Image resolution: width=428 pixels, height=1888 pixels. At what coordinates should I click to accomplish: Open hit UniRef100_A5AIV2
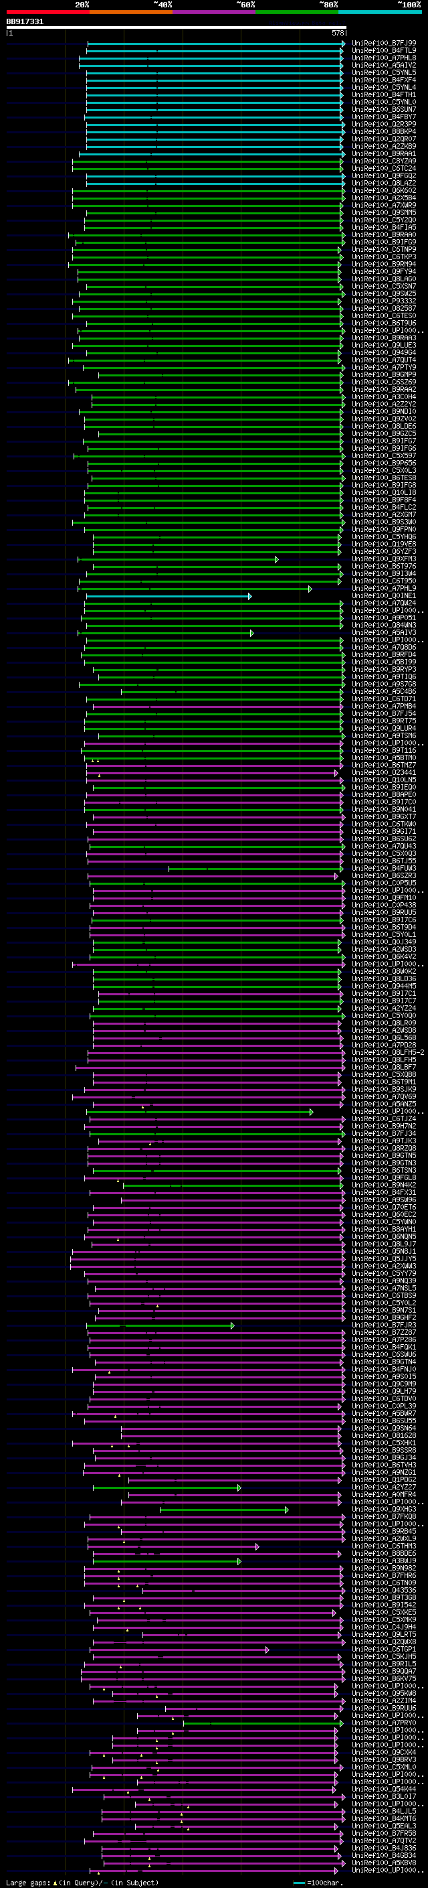384,65
